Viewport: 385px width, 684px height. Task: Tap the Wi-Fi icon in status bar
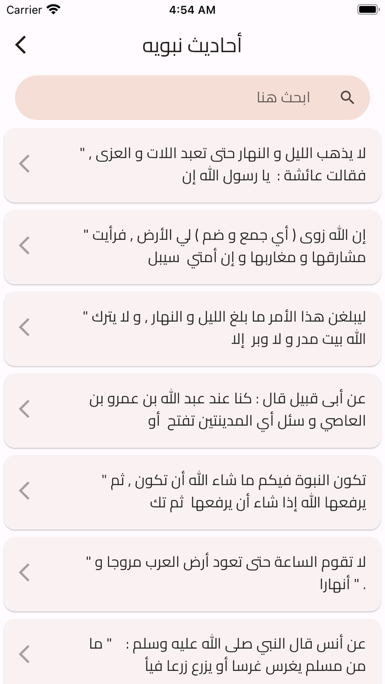53,9
